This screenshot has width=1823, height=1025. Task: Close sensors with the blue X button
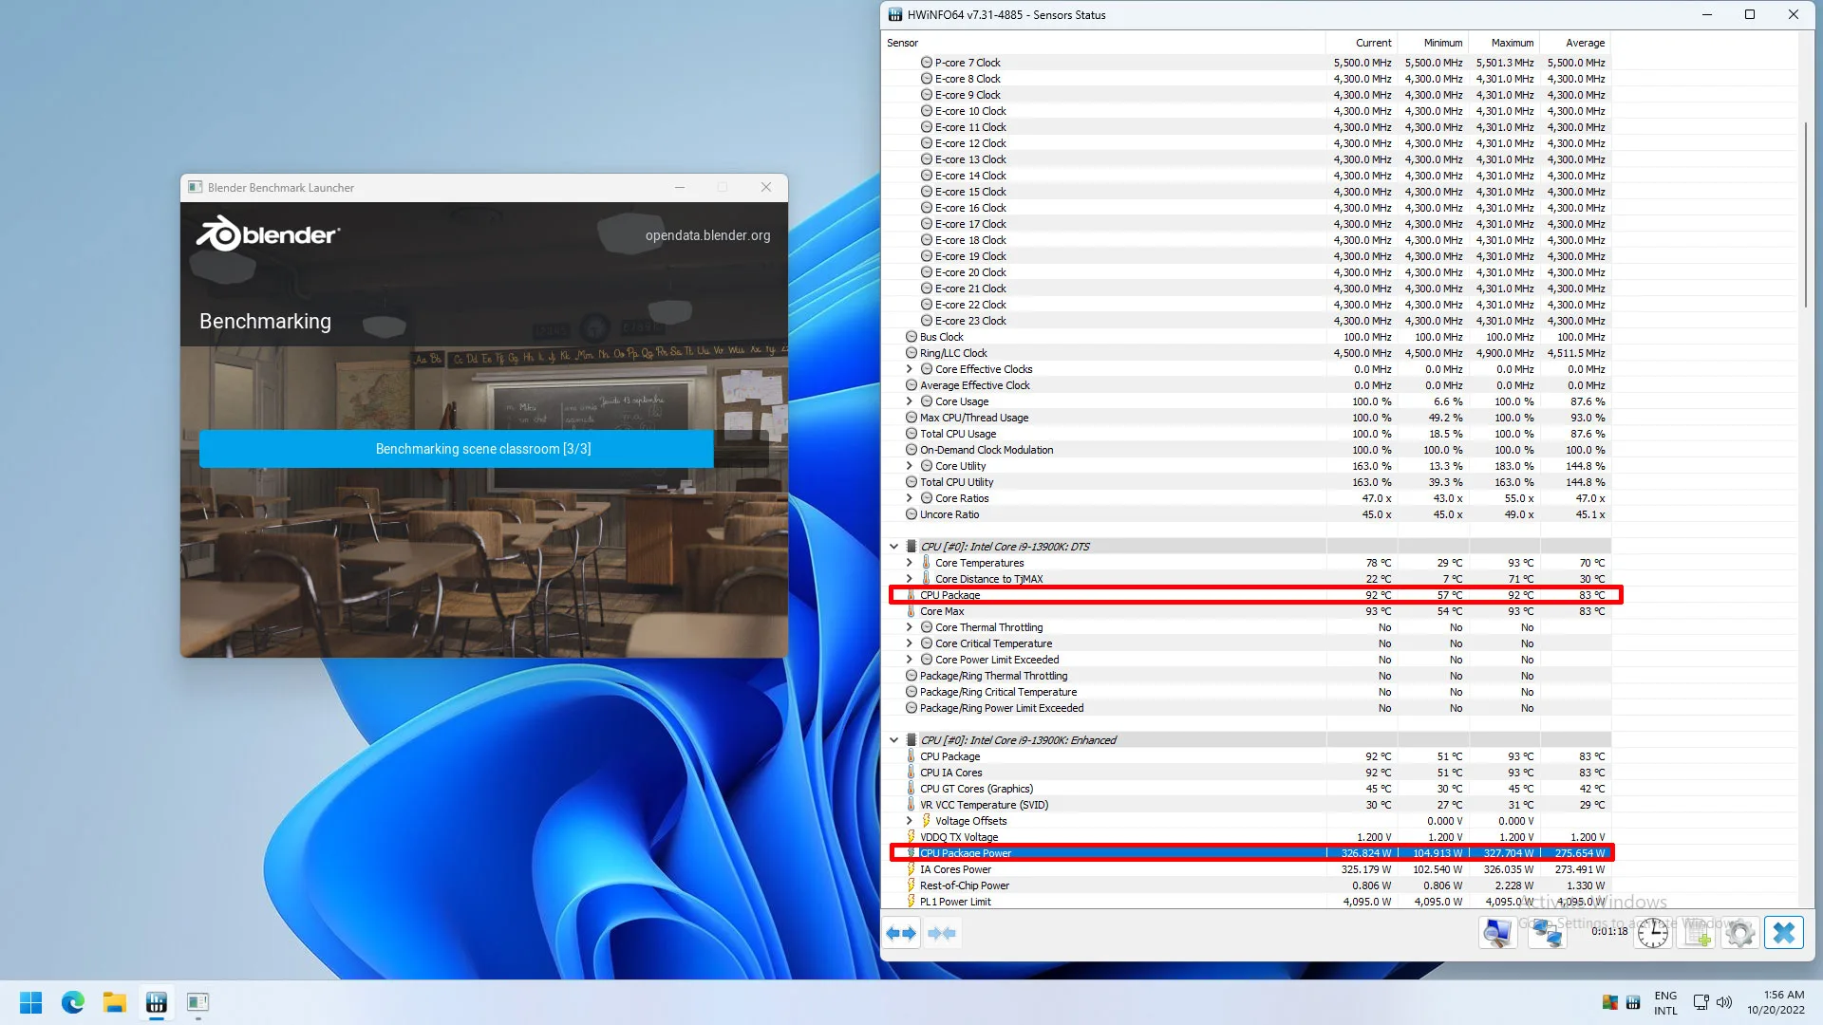coord(1784,933)
